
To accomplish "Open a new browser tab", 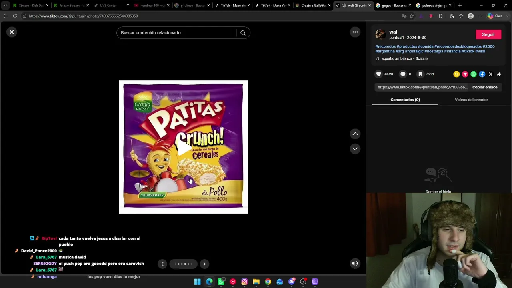I will pyautogui.click(x=460, y=6).
